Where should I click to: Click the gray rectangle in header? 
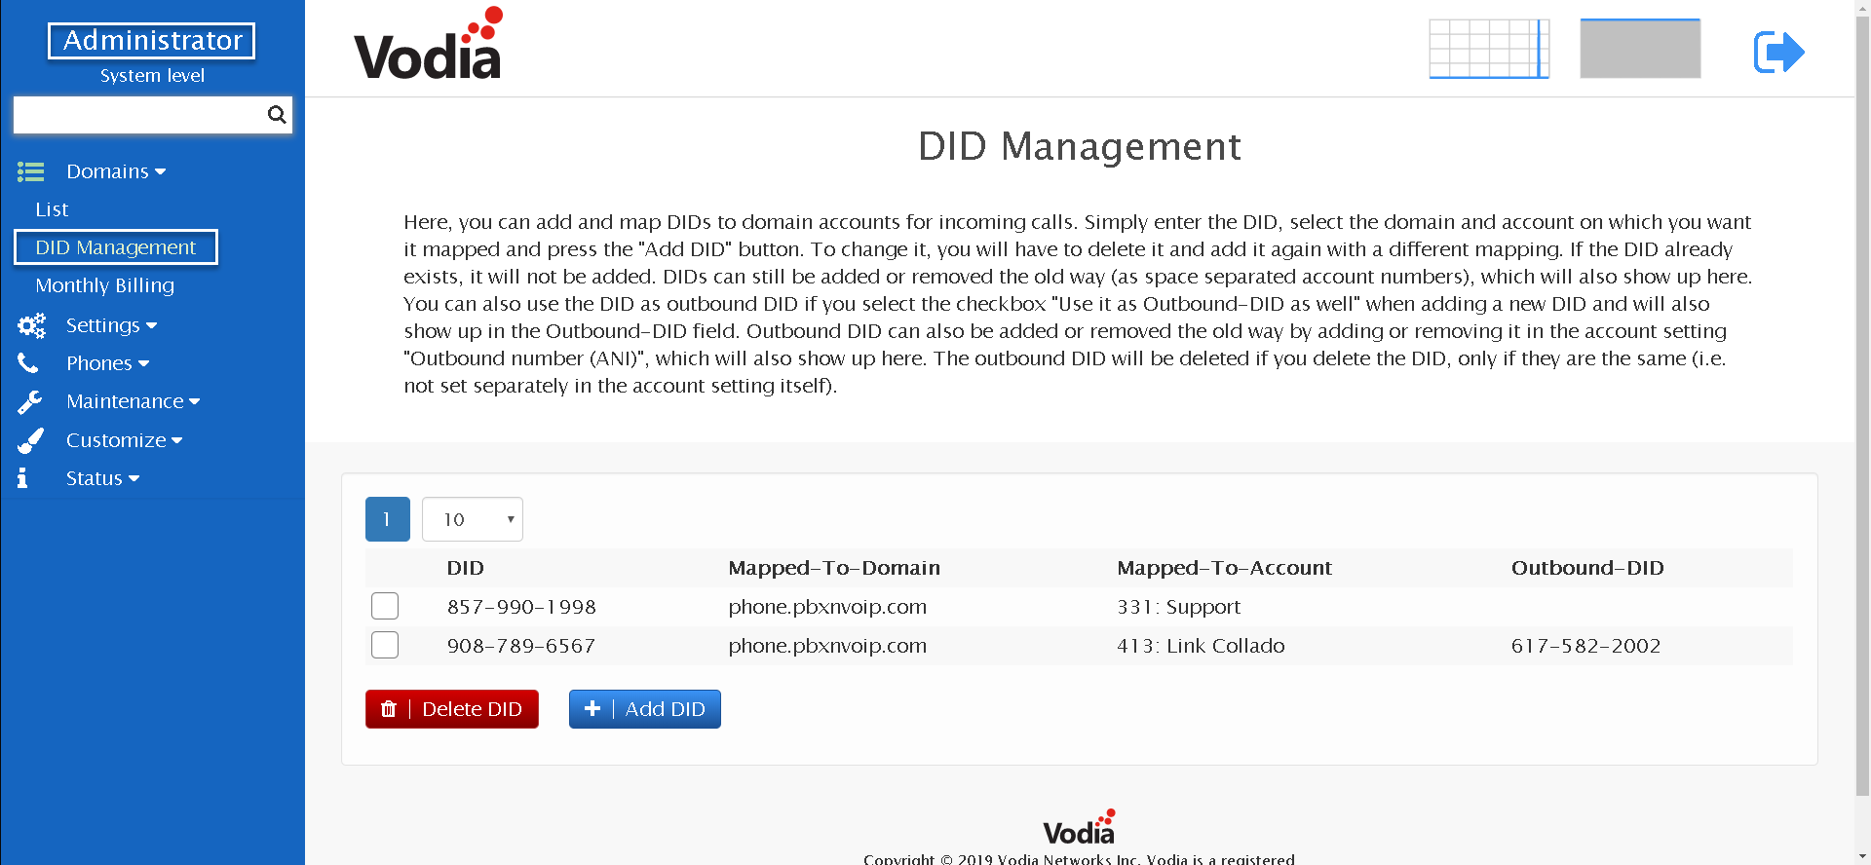1640,49
